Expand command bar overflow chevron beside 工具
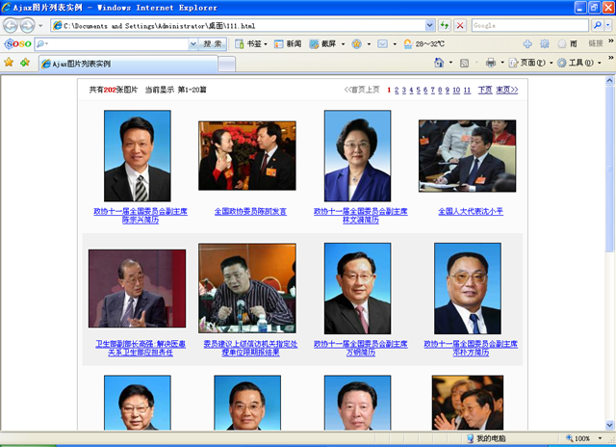The height and width of the screenshot is (447, 616). [610, 58]
